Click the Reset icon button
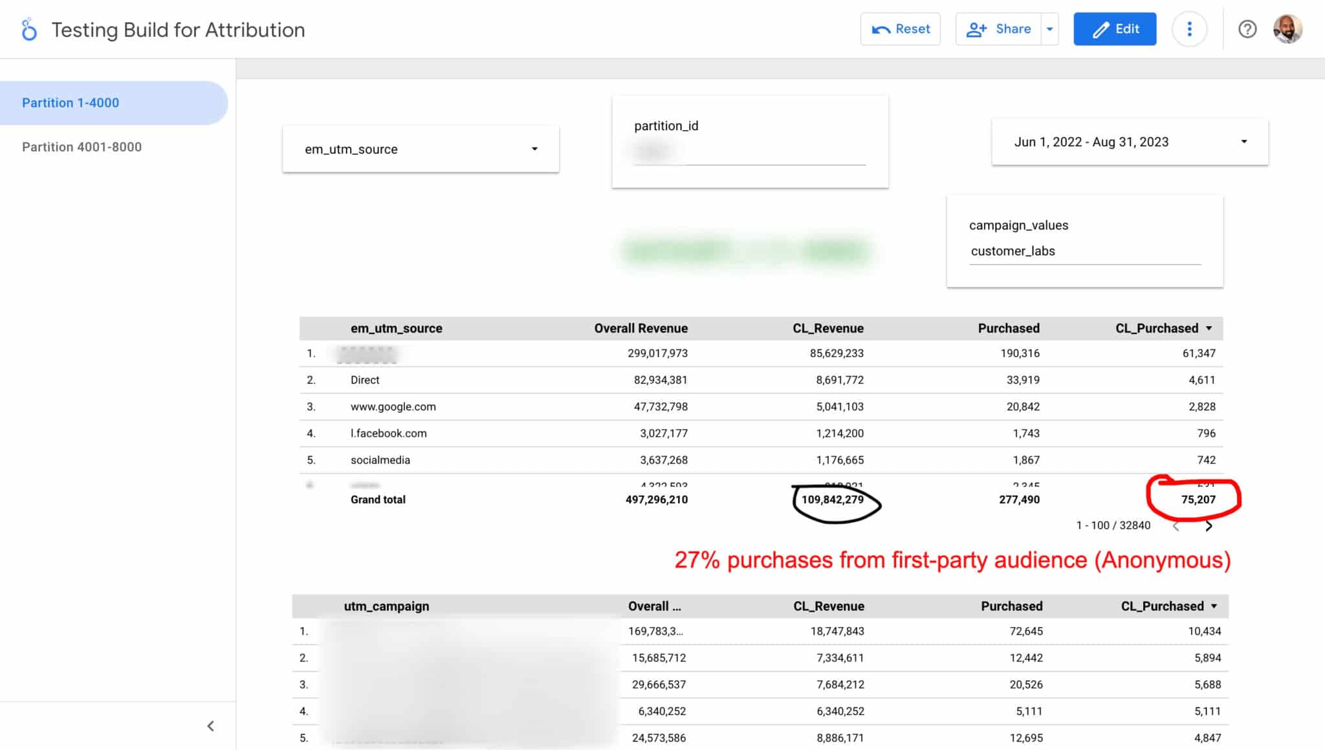This screenshot has width=1325, height=750. pyautogui.click(x=882, y=28)
